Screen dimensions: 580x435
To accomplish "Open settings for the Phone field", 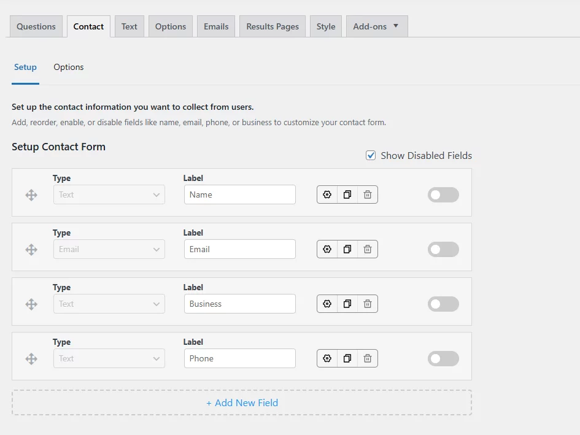I will (327, 358).
